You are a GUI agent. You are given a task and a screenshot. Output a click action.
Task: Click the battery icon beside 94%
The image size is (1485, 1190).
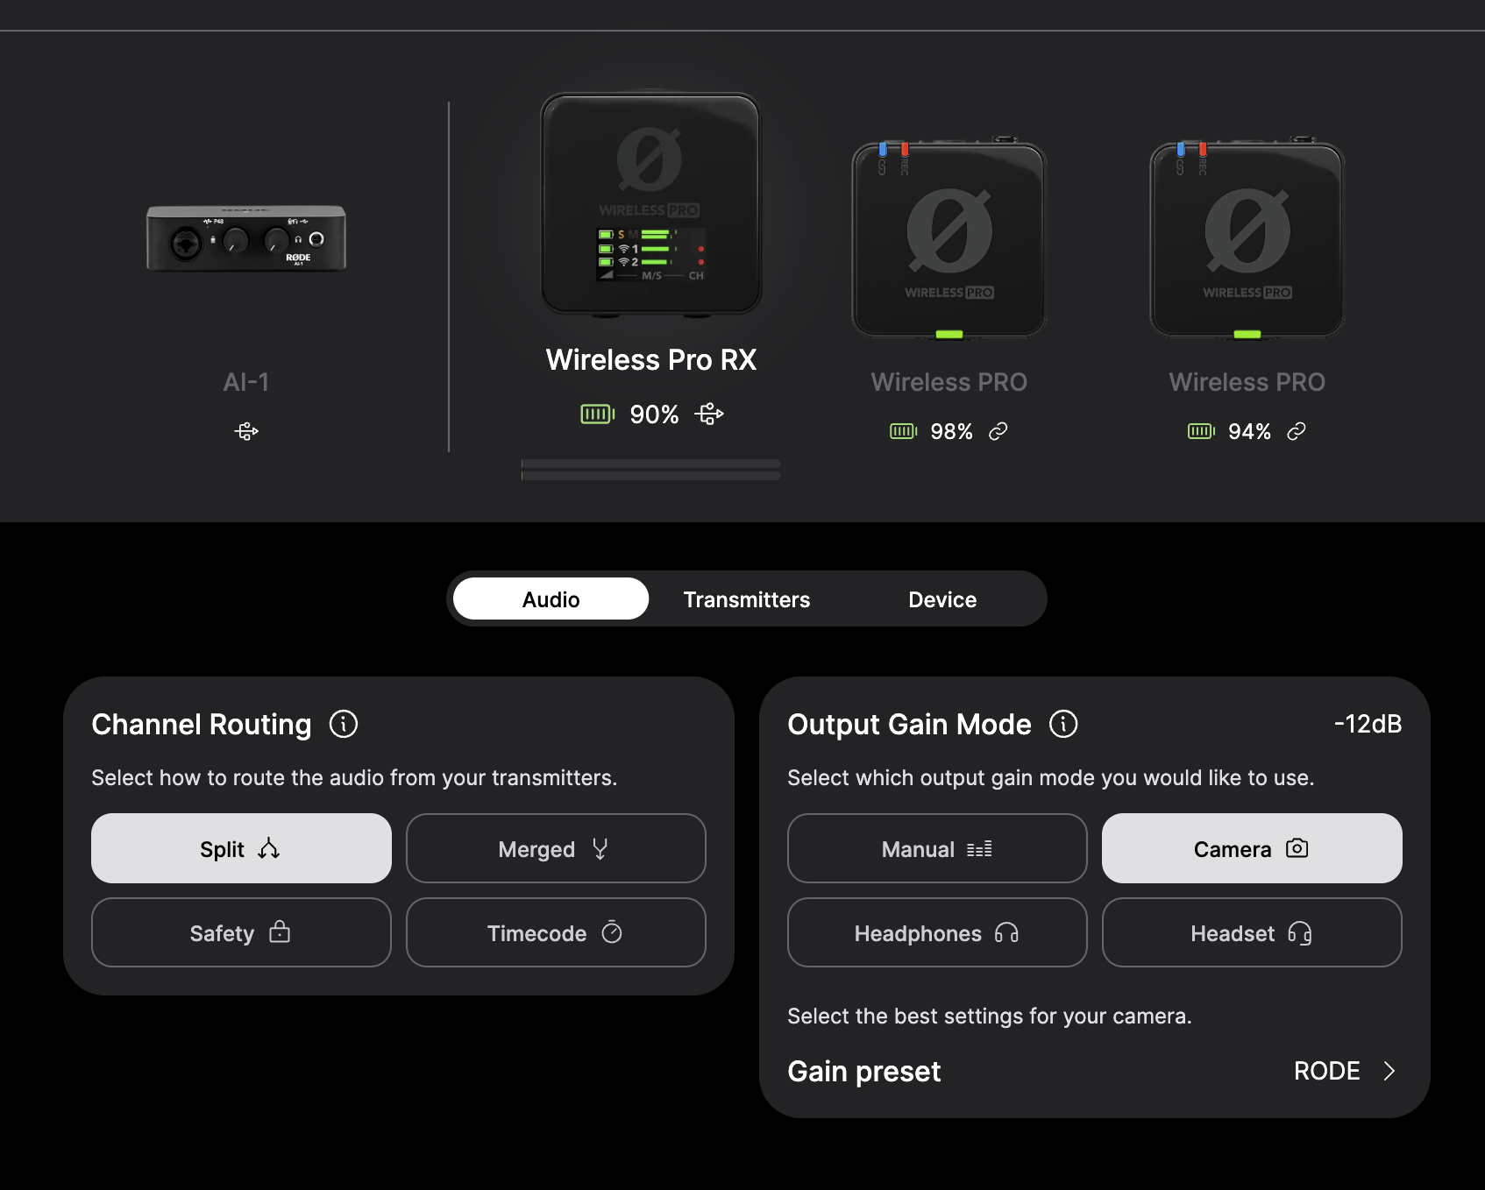pos(1201,431)
